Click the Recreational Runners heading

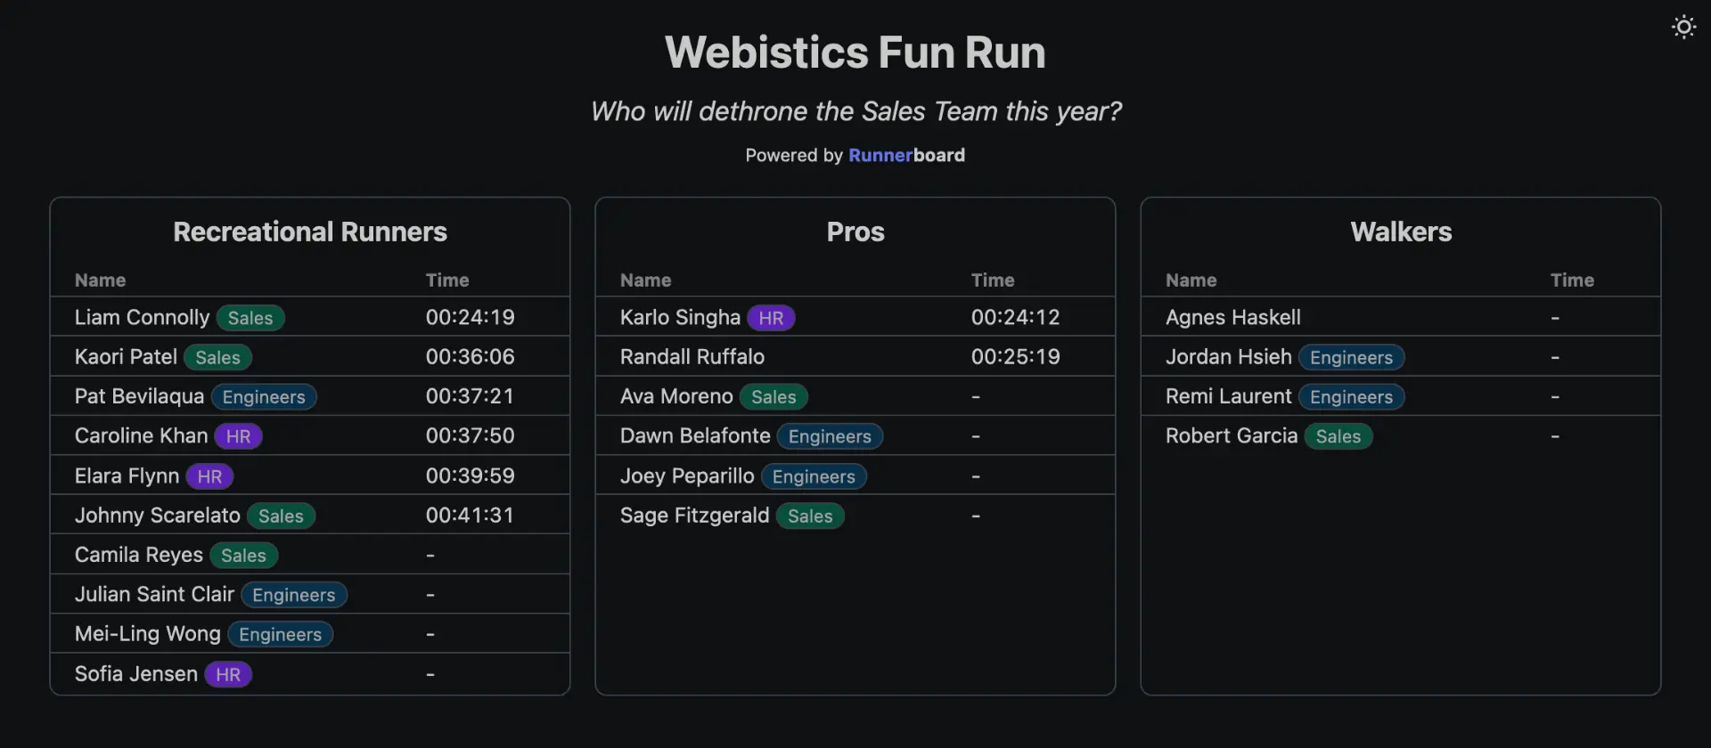pos(309,232)
